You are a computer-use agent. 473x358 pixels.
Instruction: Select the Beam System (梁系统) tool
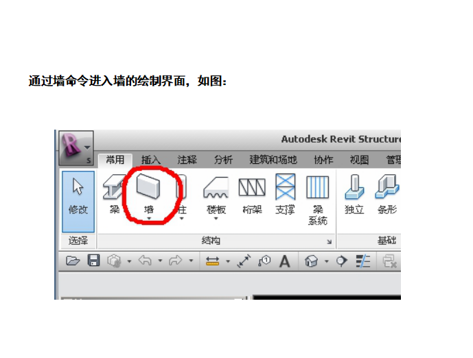(x=317, y=198)
